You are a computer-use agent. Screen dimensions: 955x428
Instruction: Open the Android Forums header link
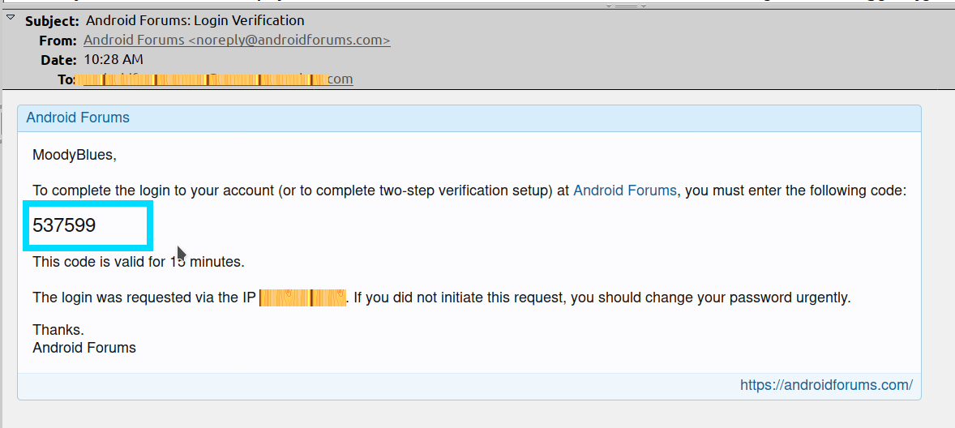pyautogui.click(x=78, y=118)
